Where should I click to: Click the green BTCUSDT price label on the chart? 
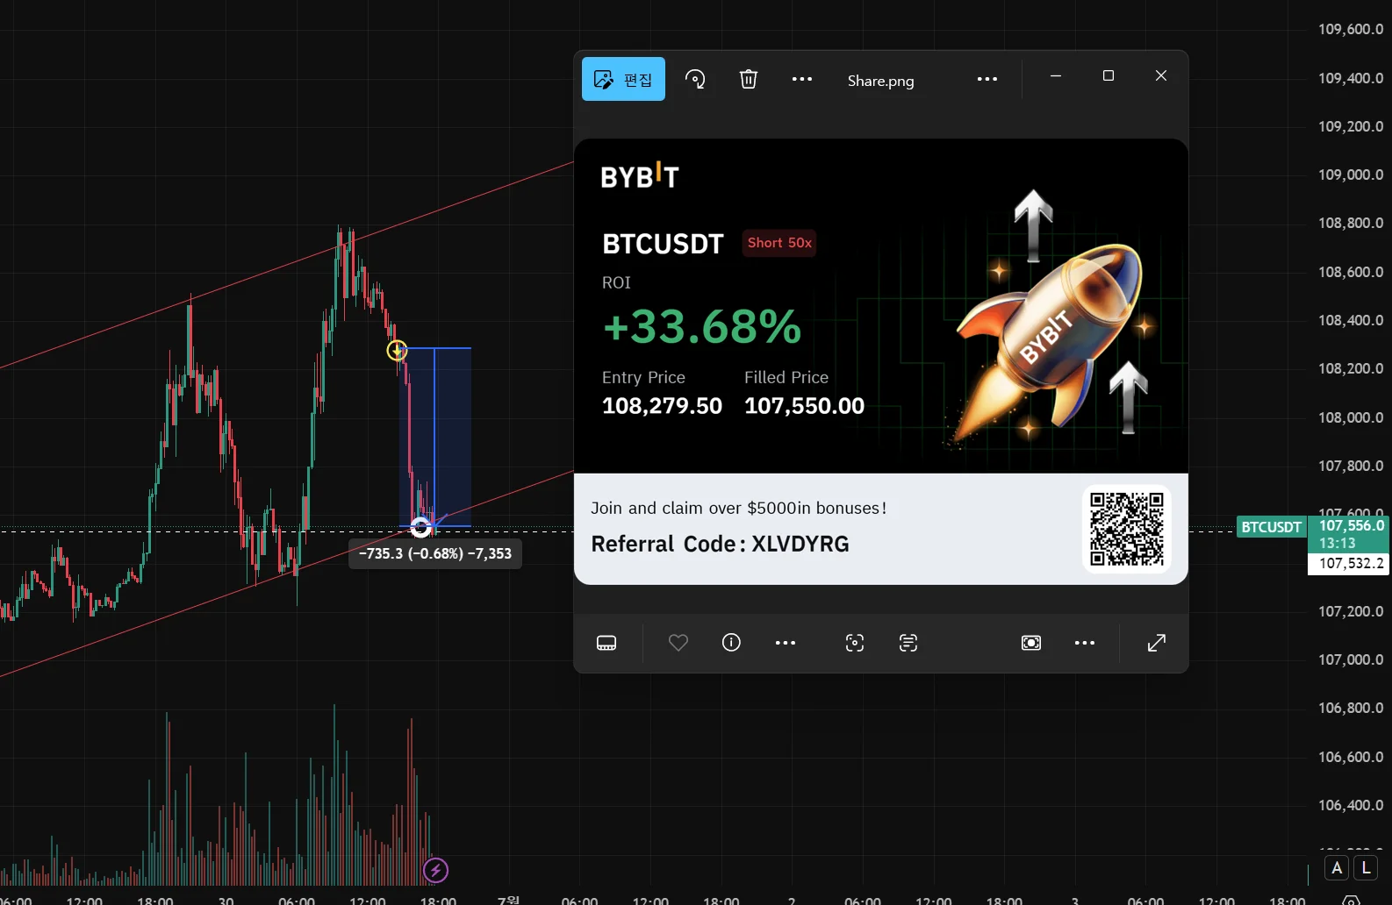coord(1271,527)
